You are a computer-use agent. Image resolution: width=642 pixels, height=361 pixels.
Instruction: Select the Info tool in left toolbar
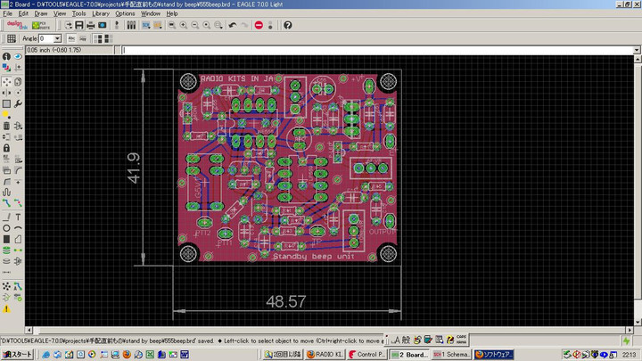coord(6,57)
